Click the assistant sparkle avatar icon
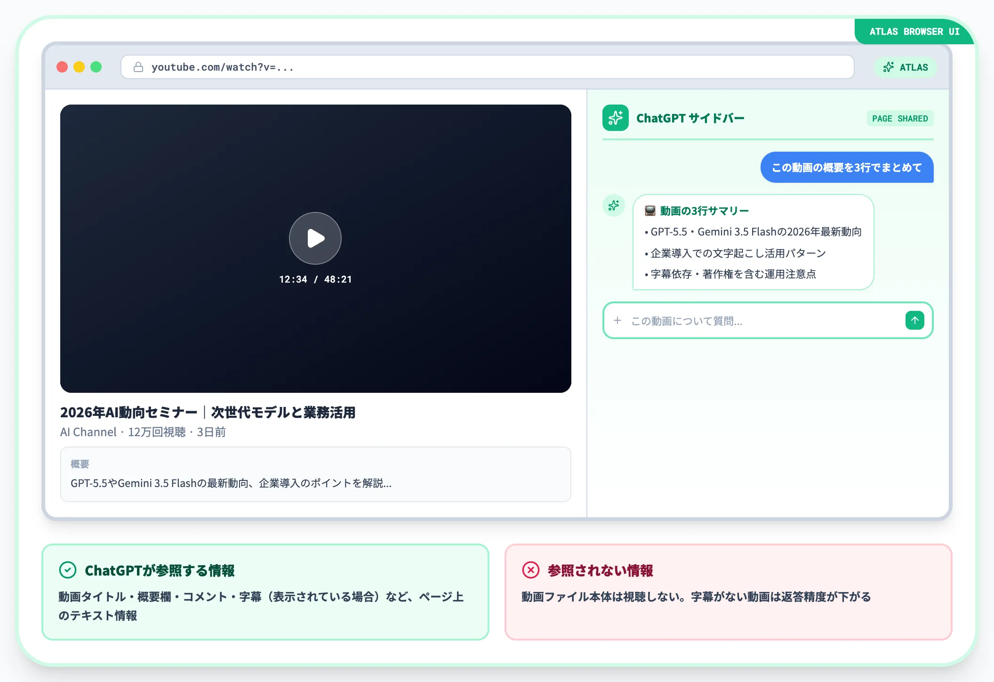The image size is (994, 682). (x=614, y=205)
